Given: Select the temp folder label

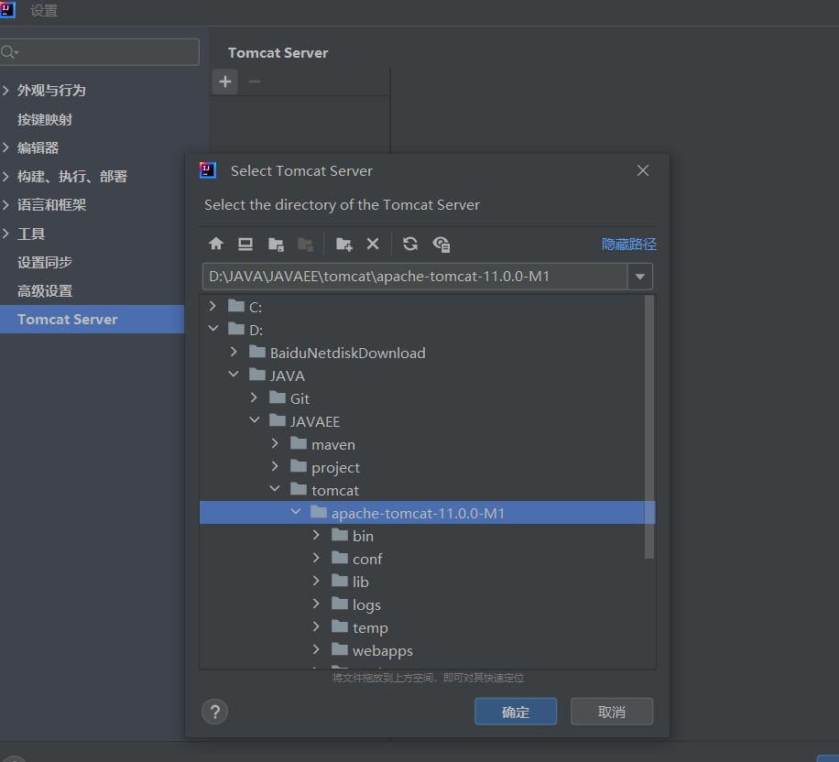Looking at the screenshot, I should 370,627.
